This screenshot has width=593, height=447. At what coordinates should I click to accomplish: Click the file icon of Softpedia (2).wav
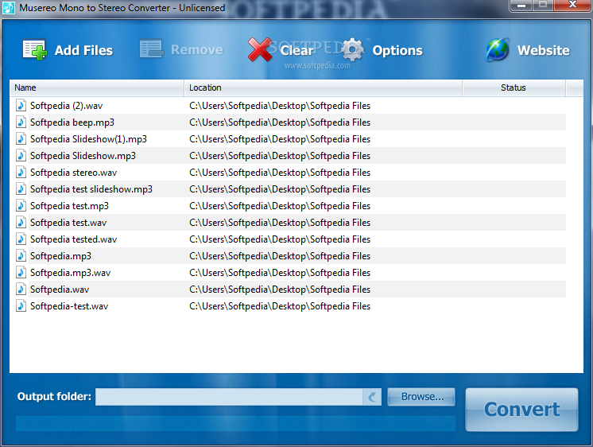pos(21,105)
